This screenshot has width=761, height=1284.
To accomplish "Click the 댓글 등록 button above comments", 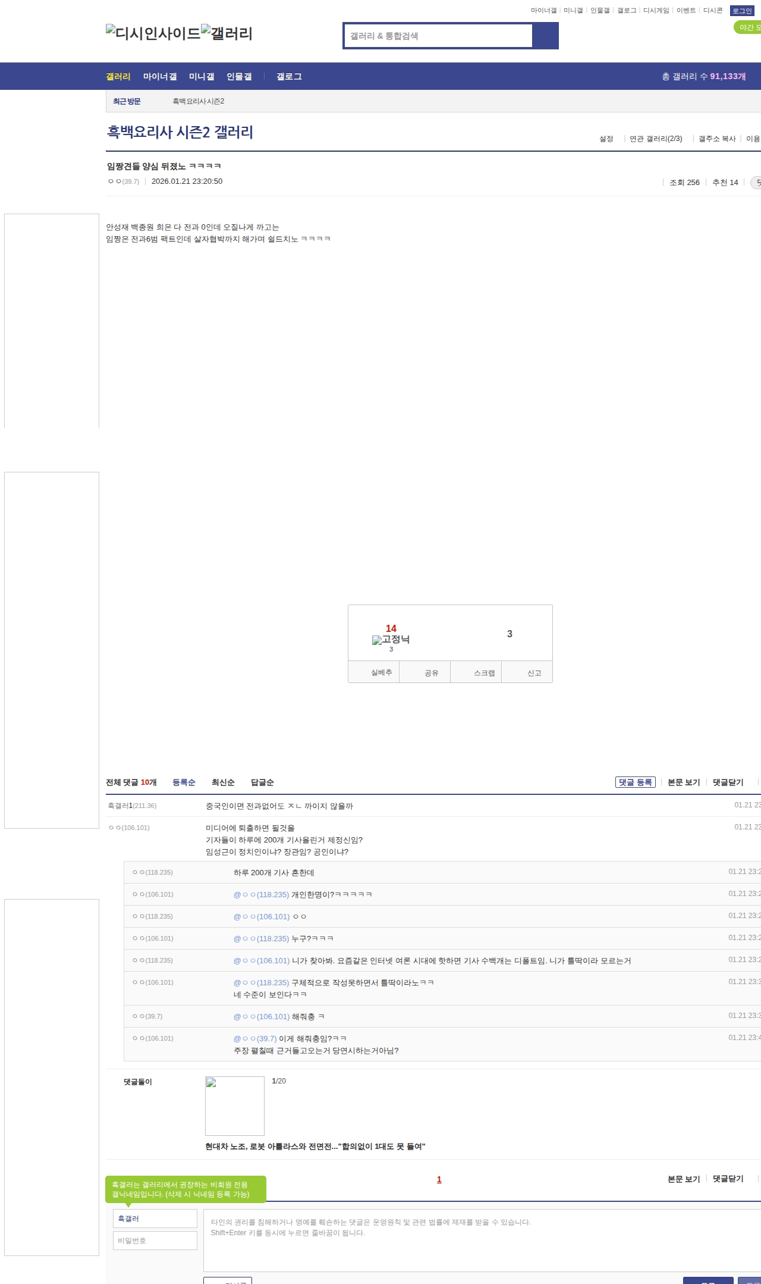I will tap(636, 782).
